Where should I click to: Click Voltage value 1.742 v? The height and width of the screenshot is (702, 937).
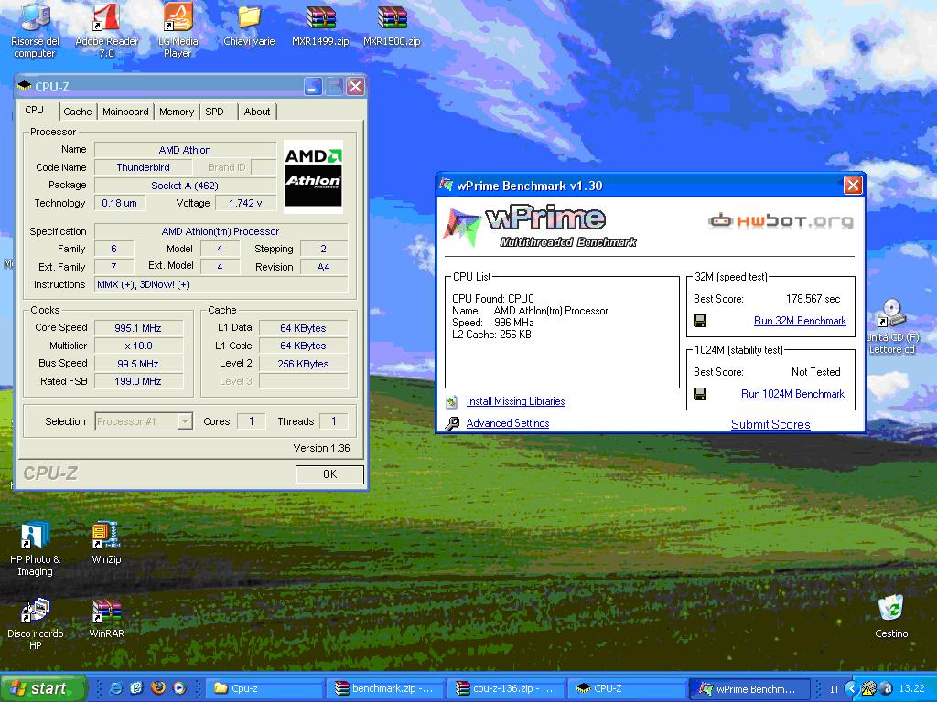click(x=245, y=204)
